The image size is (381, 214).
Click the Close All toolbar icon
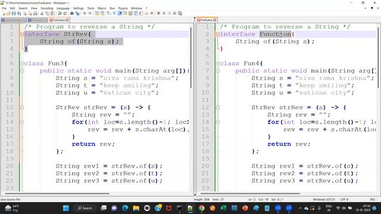30,13
